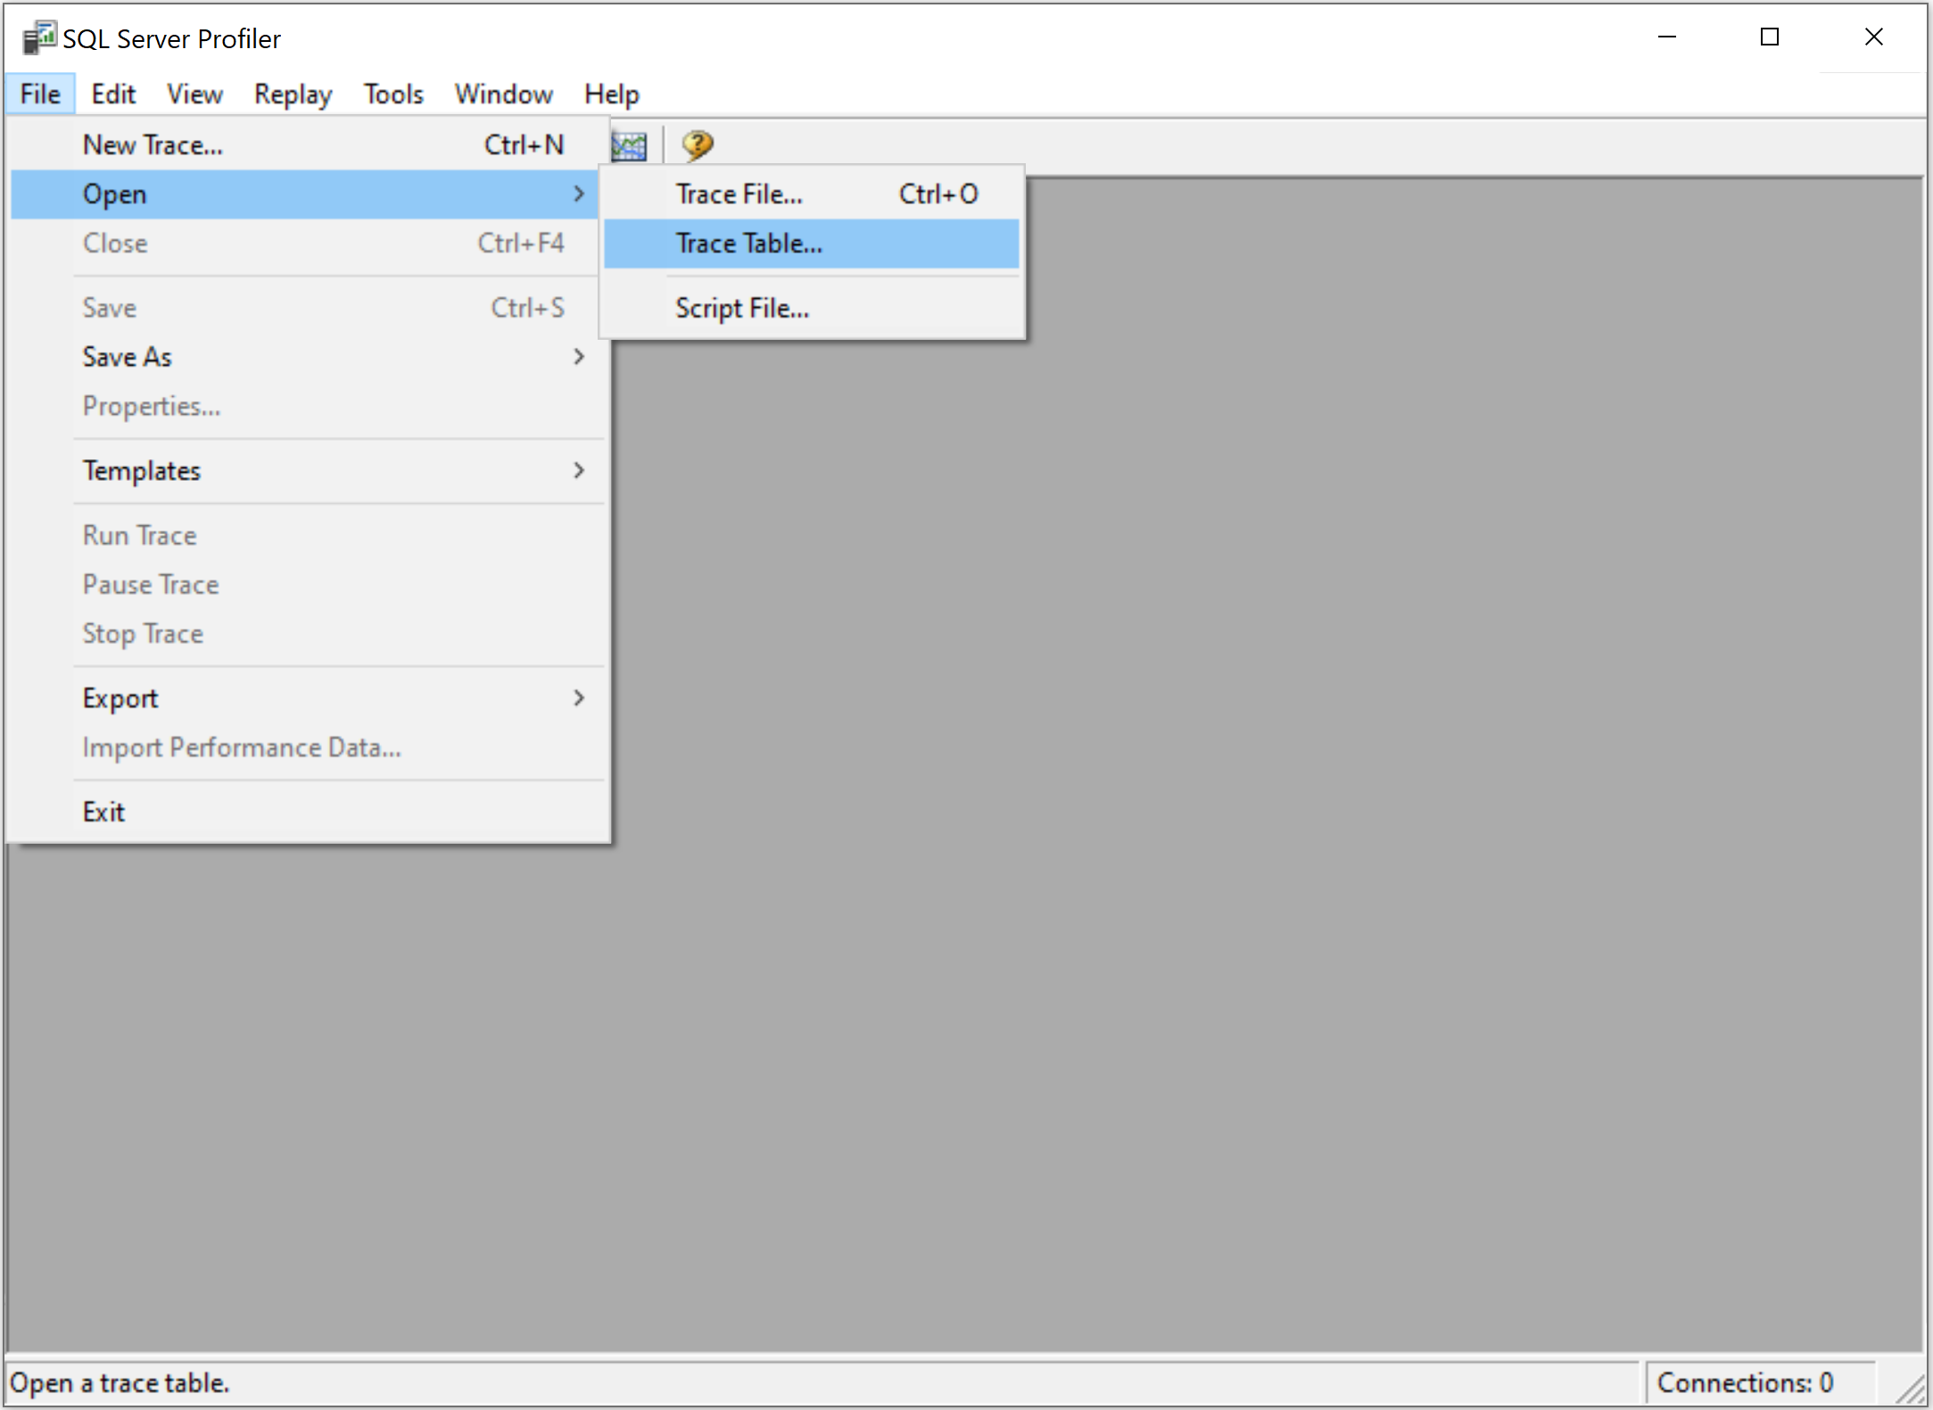Click the Performance Monitor chart toolbar icon
The width and height of the screenshot is (1933, 1410).
631,145
